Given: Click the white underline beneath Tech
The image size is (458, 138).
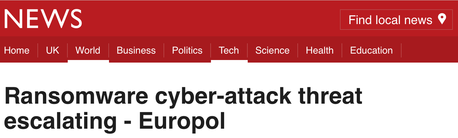Looking at the screenshot, I should tap(229, 61).
